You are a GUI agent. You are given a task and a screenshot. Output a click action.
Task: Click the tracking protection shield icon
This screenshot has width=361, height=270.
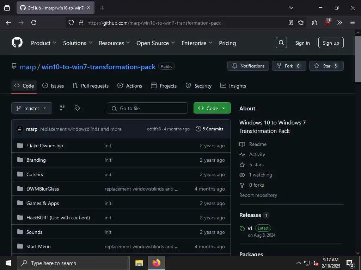pyautogui.click(x=71, y=22)
